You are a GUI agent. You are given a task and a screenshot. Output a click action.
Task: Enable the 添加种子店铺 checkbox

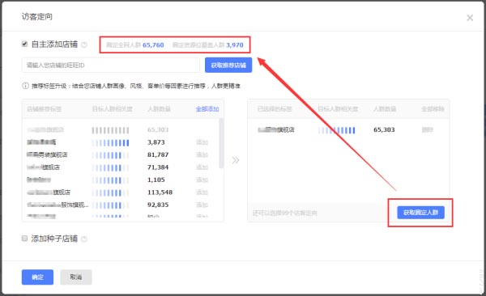tap(24, 238)
